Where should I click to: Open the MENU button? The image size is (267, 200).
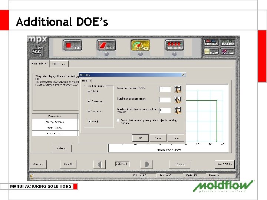(x=211, y=51)
